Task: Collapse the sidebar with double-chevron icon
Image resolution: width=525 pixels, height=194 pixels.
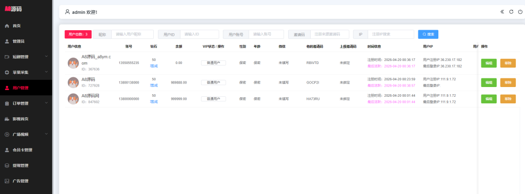Action: 502,12
